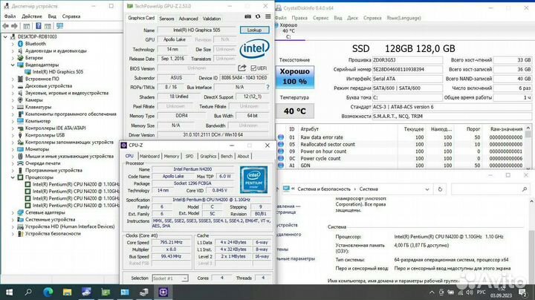Click the GPU-Z screenshot camera icon
The image size is (535, 300).
tap(248, 16)
